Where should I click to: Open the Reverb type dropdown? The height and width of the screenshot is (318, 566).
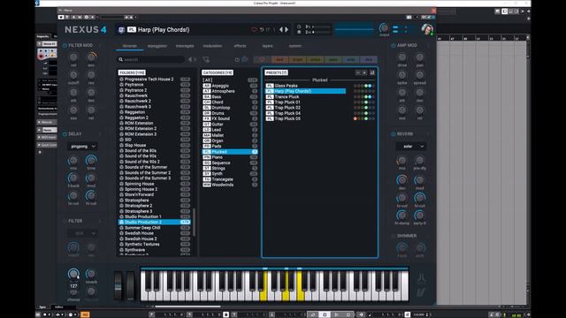point(411,147)
